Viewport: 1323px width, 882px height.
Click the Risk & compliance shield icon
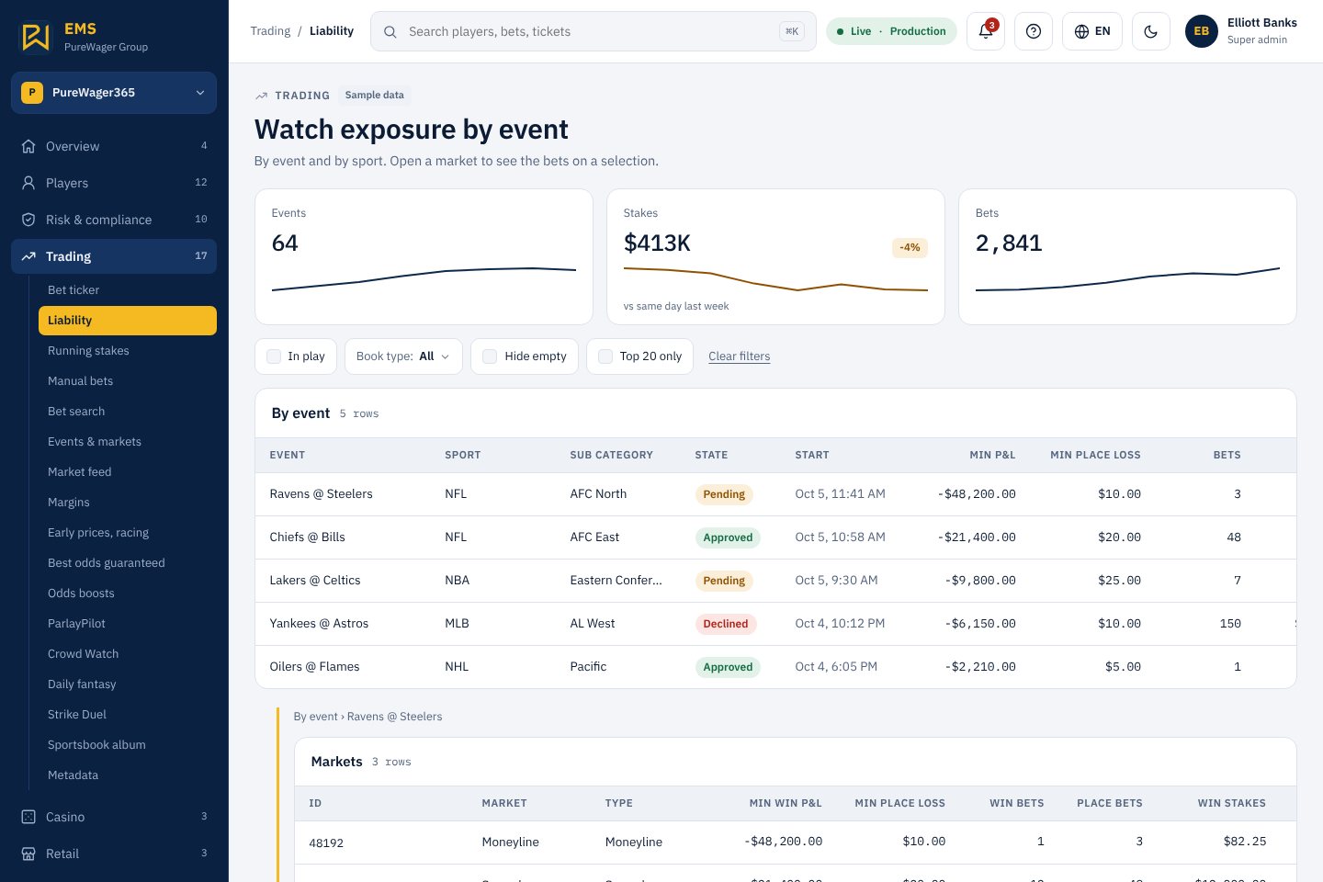tap(28, 220)
